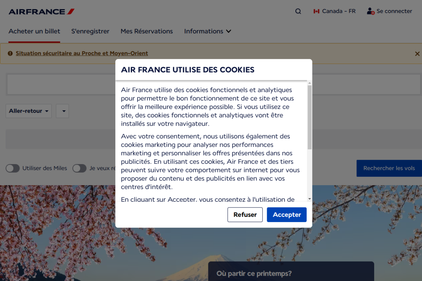422x281 pixels.
Task: Expand the Informations menu
Action: click(x=208, y=31)
